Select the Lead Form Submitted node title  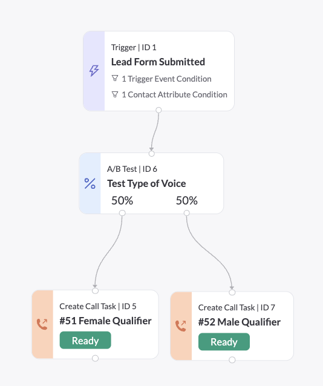click(x=158, y=62)
